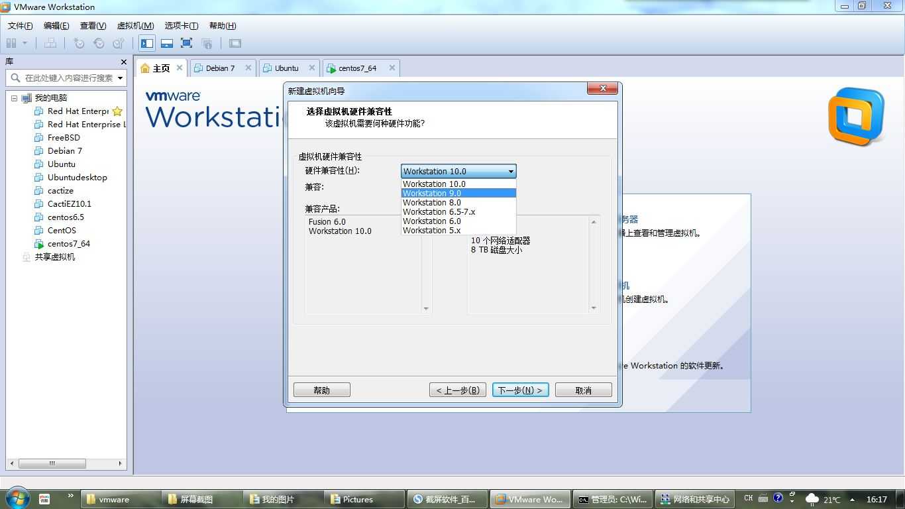Click the send Ctrl+Alt+Del toolbar icon
Screen dimensions: 905x509
point(50,43)
